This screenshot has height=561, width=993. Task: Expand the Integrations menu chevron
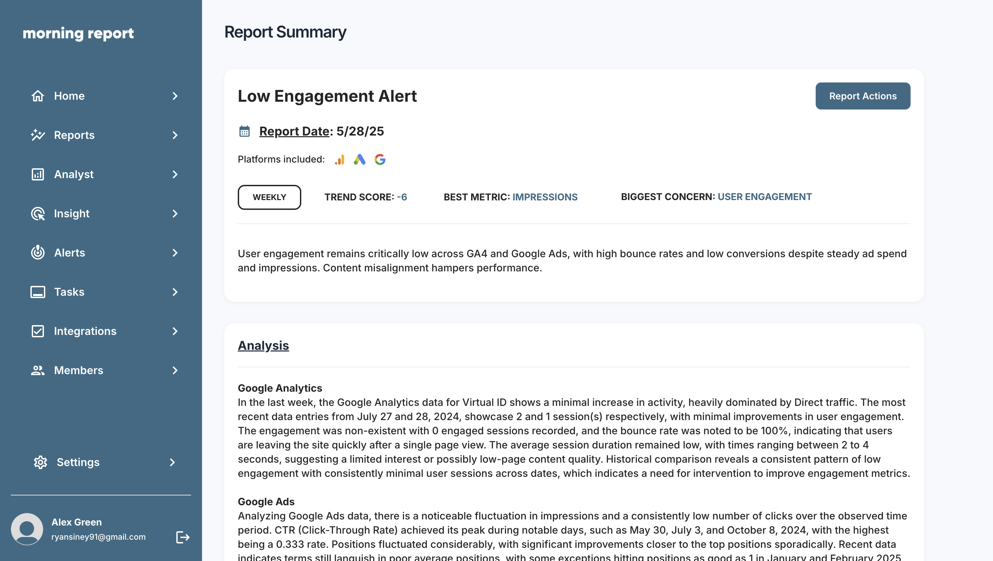pos(175,331)
